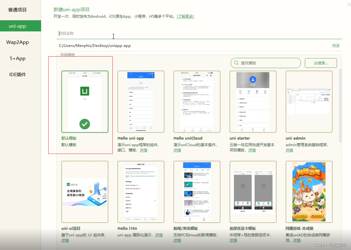Choose the Hello uniCloud template thumbnail
The height and width of the screenshot is (250, 351).
click(197, 102)
